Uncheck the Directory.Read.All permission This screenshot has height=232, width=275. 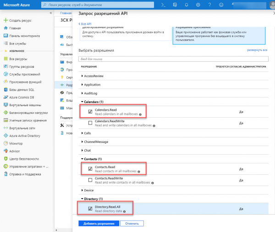pyautogui.click(x=90, y=208)
